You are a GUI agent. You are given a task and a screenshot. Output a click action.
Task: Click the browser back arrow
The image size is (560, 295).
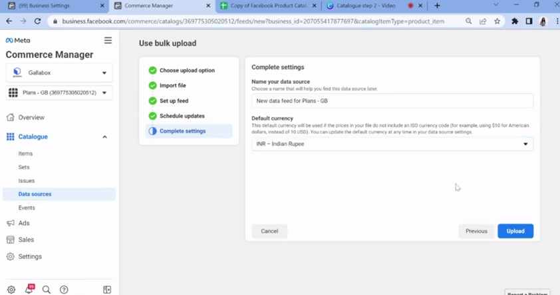[9, 21]
